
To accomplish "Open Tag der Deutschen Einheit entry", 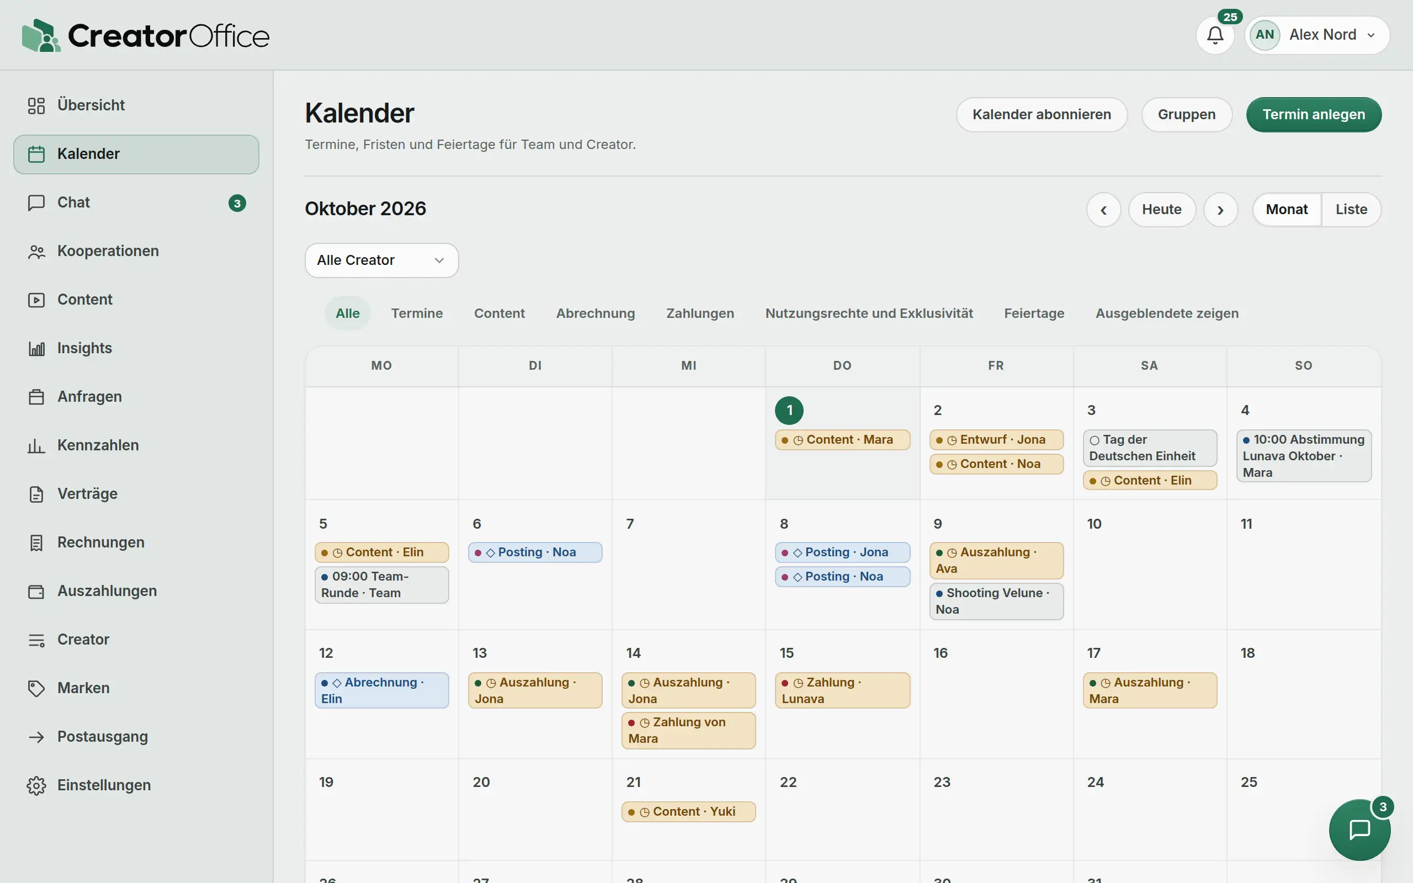I will [x=1149, y=448].
